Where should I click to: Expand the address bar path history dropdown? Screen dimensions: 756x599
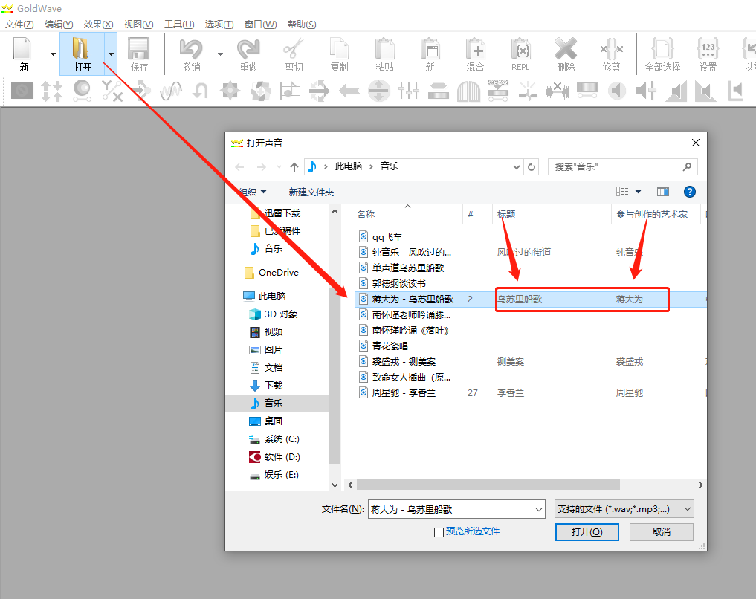517,167
